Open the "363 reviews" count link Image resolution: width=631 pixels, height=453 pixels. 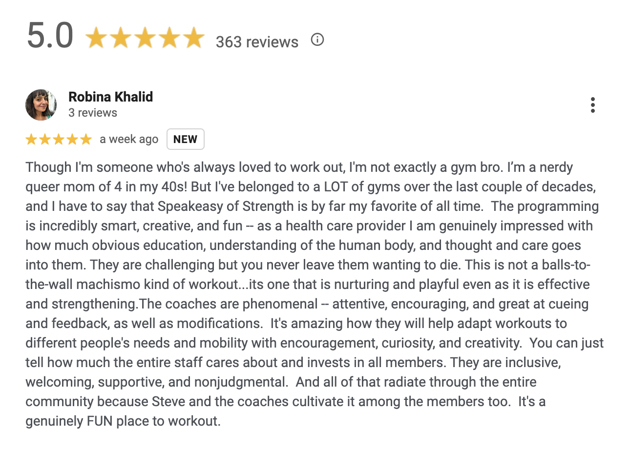pos(257,42)
